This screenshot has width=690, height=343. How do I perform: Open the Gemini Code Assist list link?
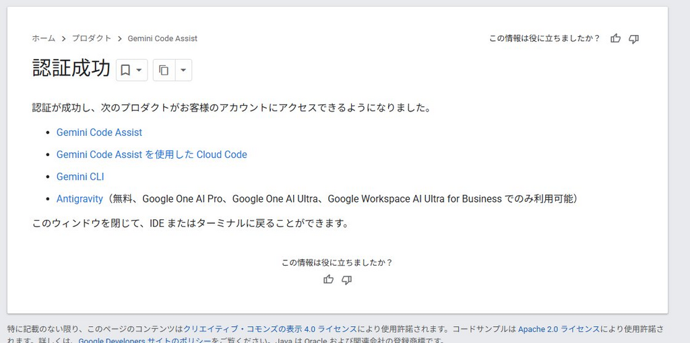click(99, 132)
